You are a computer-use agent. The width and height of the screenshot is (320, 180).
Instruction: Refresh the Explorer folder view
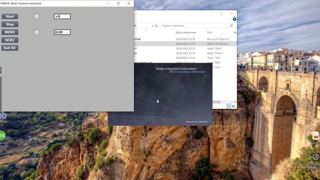pos(156,25)
